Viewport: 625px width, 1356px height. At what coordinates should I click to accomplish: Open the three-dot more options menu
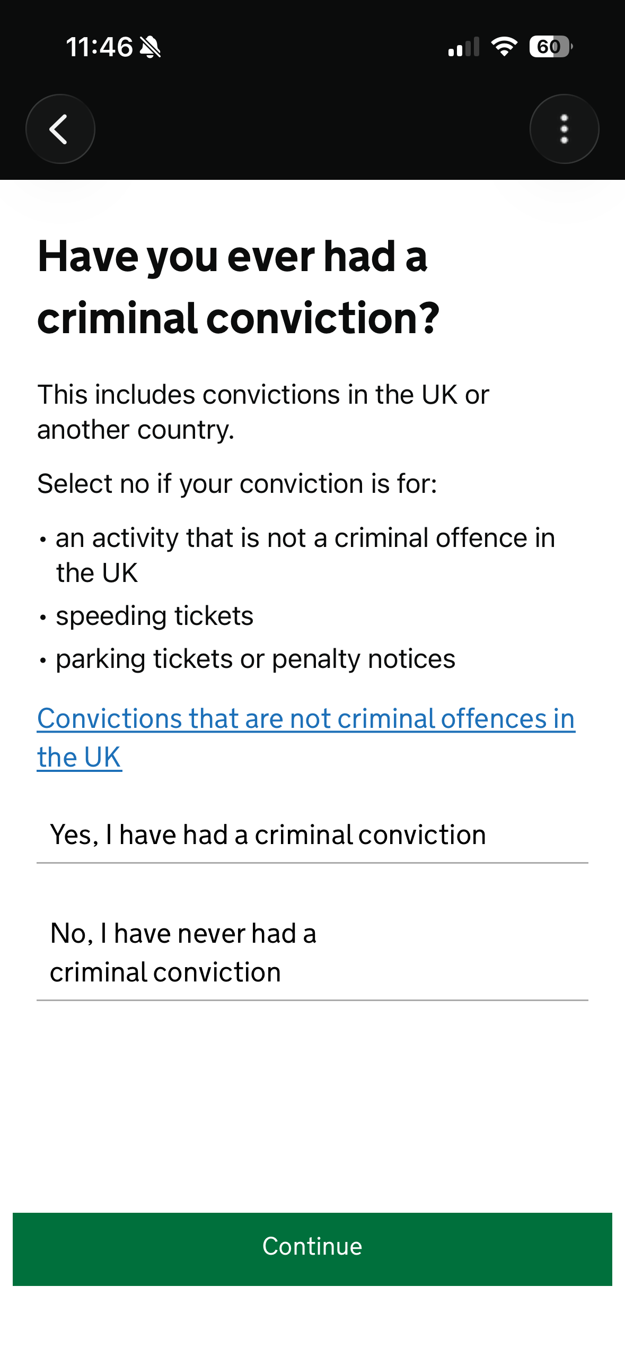pyautogui.click(x=564, y=129)
